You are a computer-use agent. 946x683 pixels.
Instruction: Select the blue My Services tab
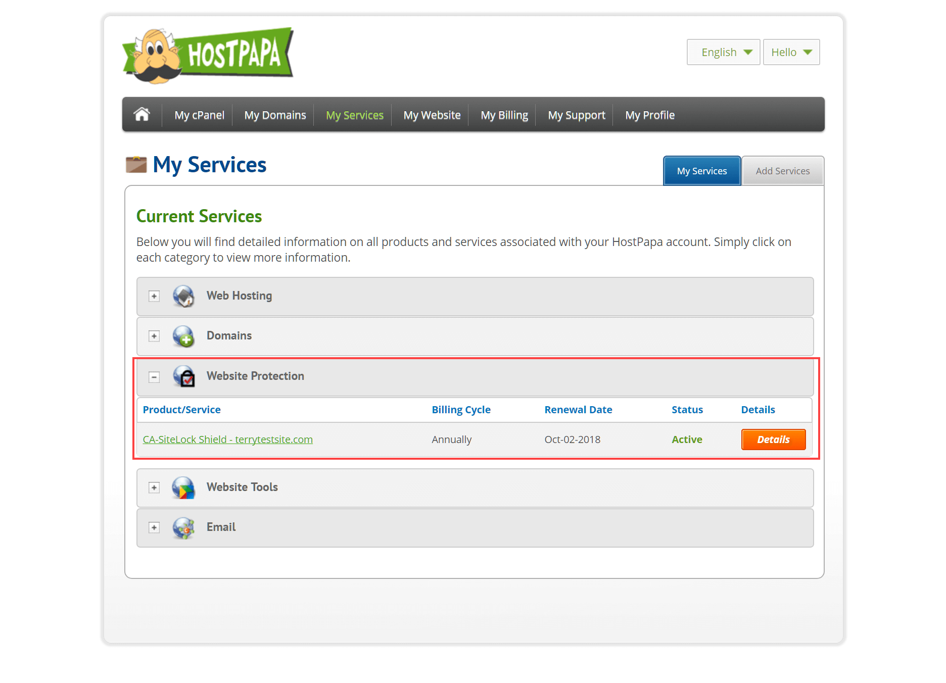(x=702, y=171)
